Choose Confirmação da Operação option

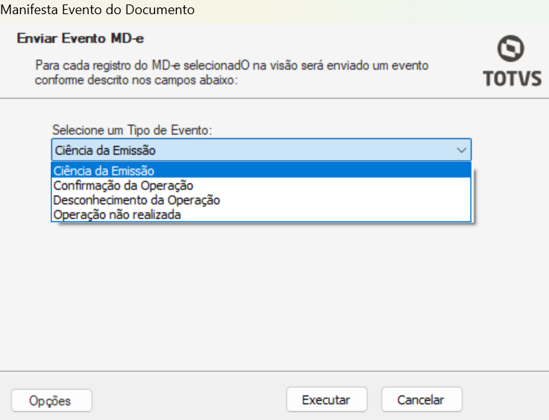[x=261, y=185]
